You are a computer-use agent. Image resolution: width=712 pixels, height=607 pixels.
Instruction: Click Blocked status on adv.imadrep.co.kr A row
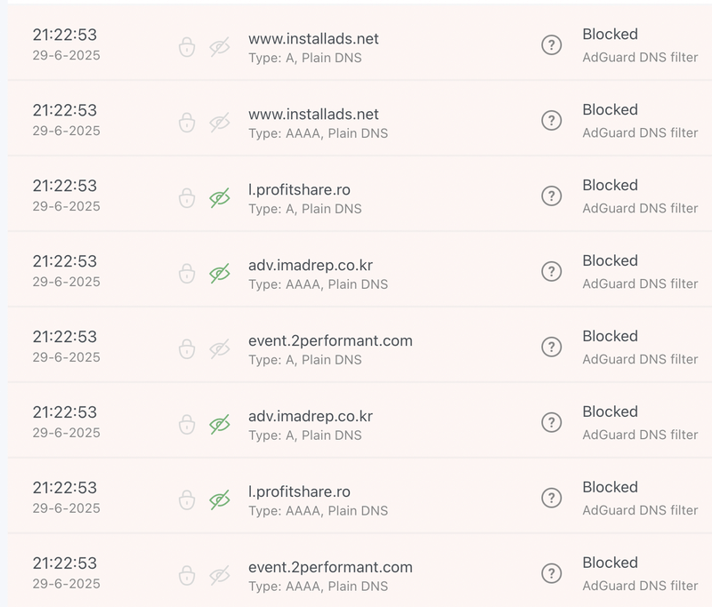point(610,412)
